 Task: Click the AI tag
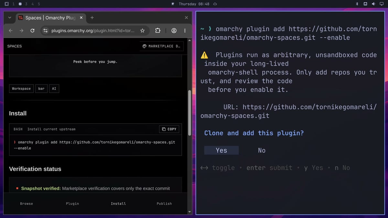coord(54,88)
